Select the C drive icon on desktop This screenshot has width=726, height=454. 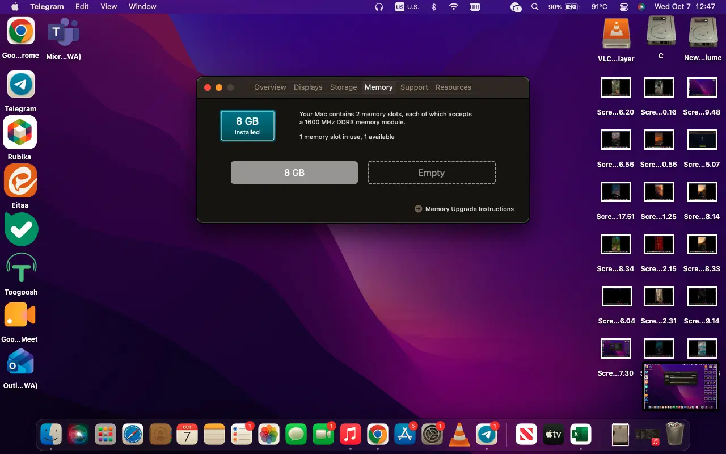(661, 31)
